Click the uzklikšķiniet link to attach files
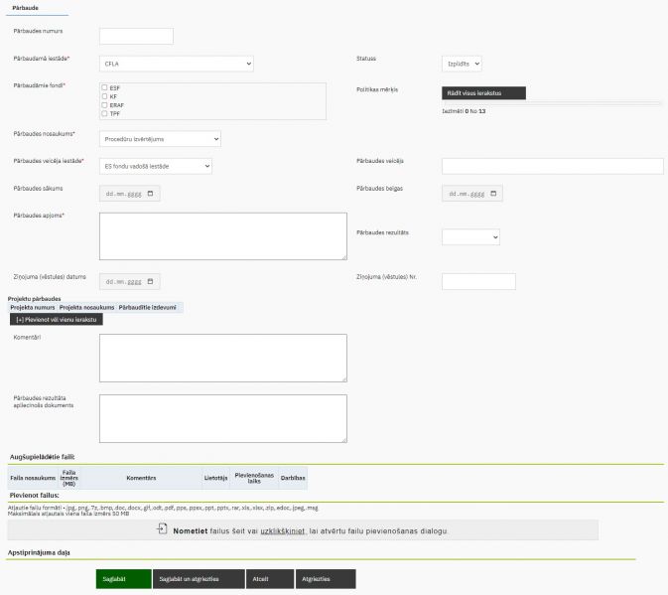 coord(283,531)
